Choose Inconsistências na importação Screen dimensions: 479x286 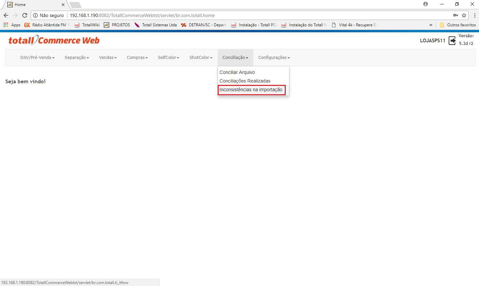point(251,90)
